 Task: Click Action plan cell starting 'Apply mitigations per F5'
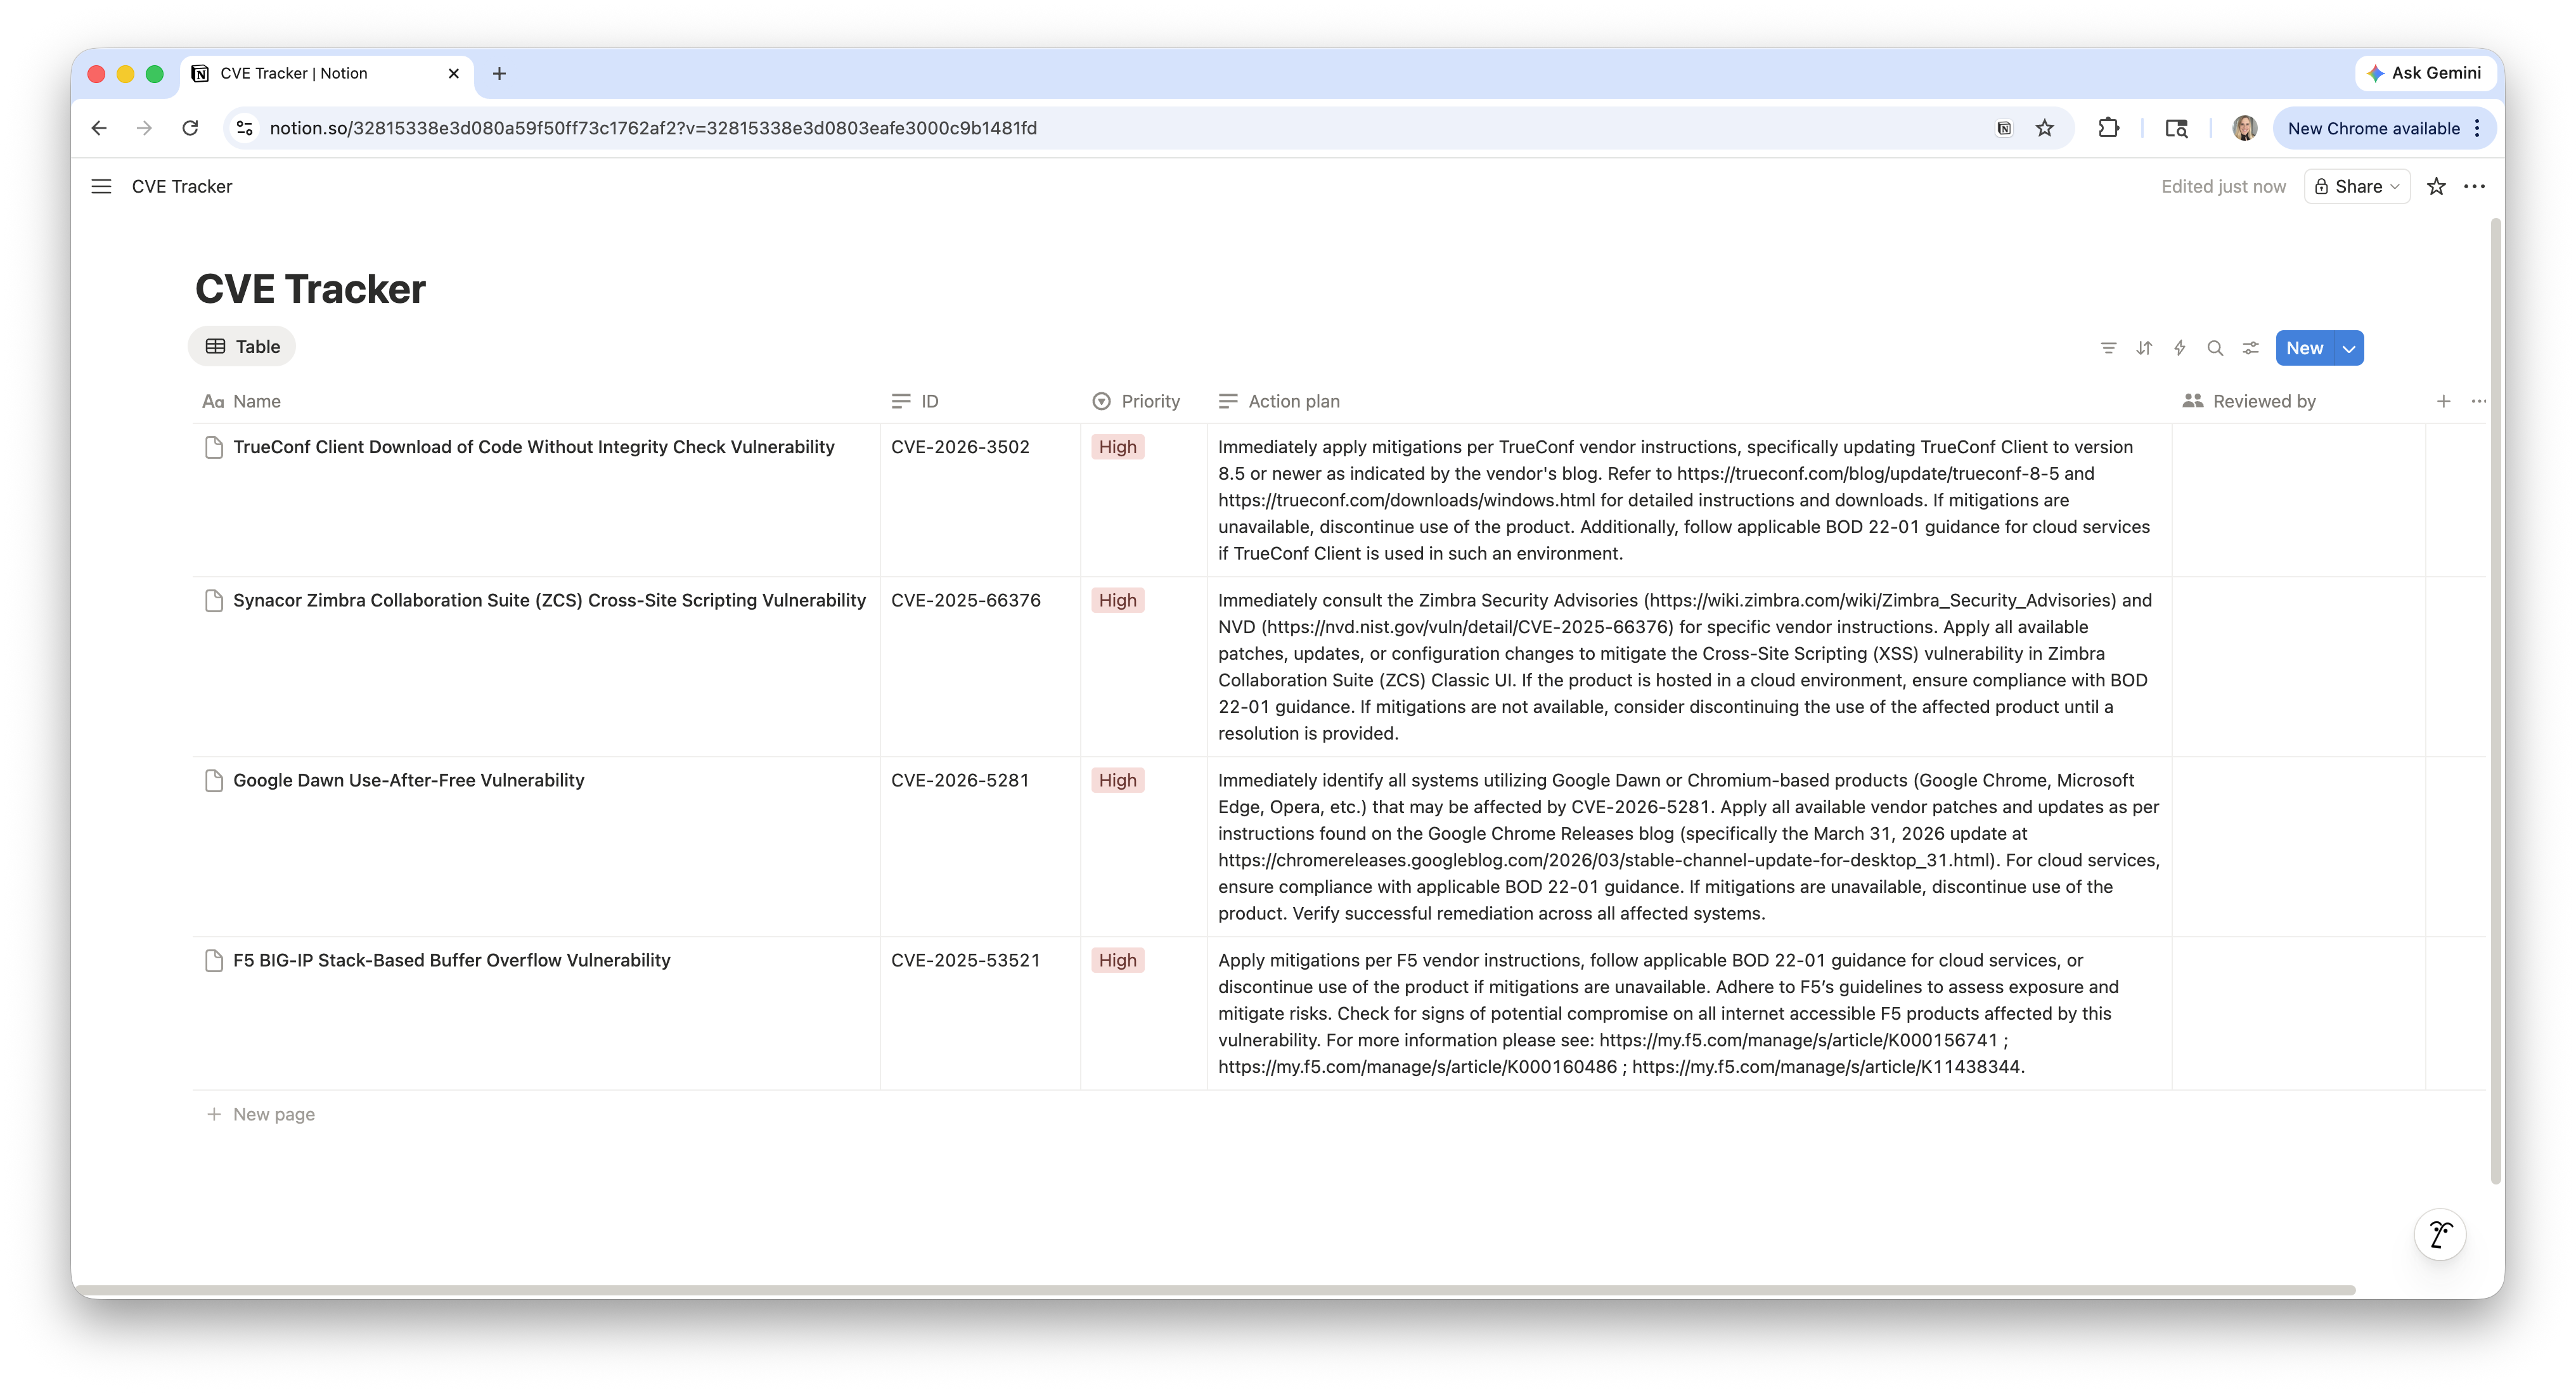click(1689, 1014)
